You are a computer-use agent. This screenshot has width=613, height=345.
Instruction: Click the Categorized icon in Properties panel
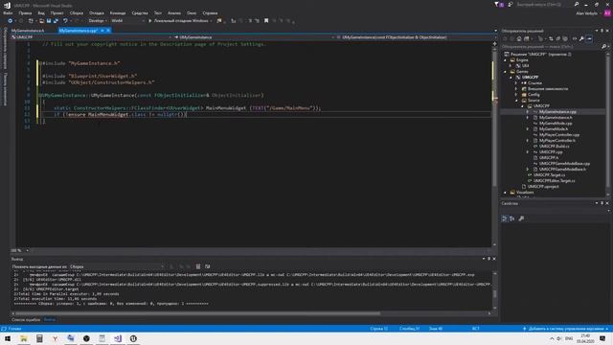(505, 218)
